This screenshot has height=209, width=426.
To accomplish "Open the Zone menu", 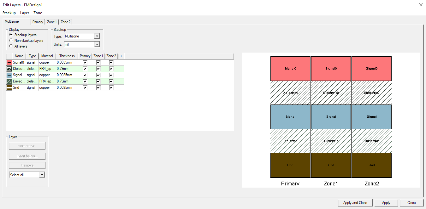I will [38, 13].
